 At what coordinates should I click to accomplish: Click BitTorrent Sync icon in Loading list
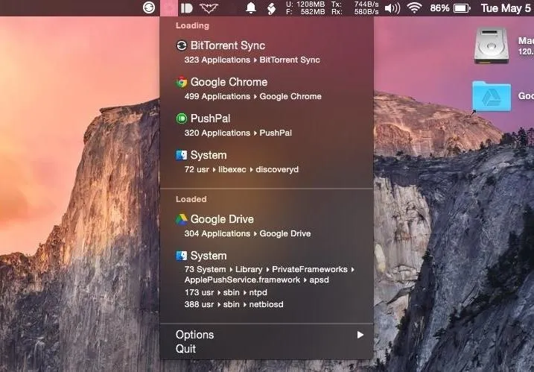pyautogui.click(x=182, y=45)
